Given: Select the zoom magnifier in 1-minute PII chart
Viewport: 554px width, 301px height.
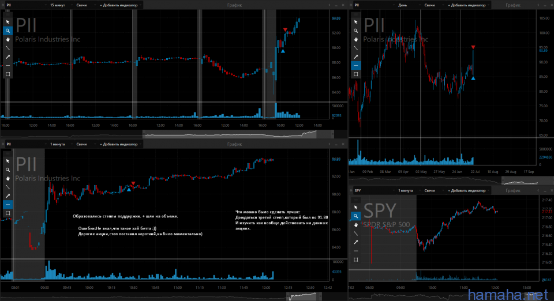Looking at the screenshot, I should click(8, 170).
